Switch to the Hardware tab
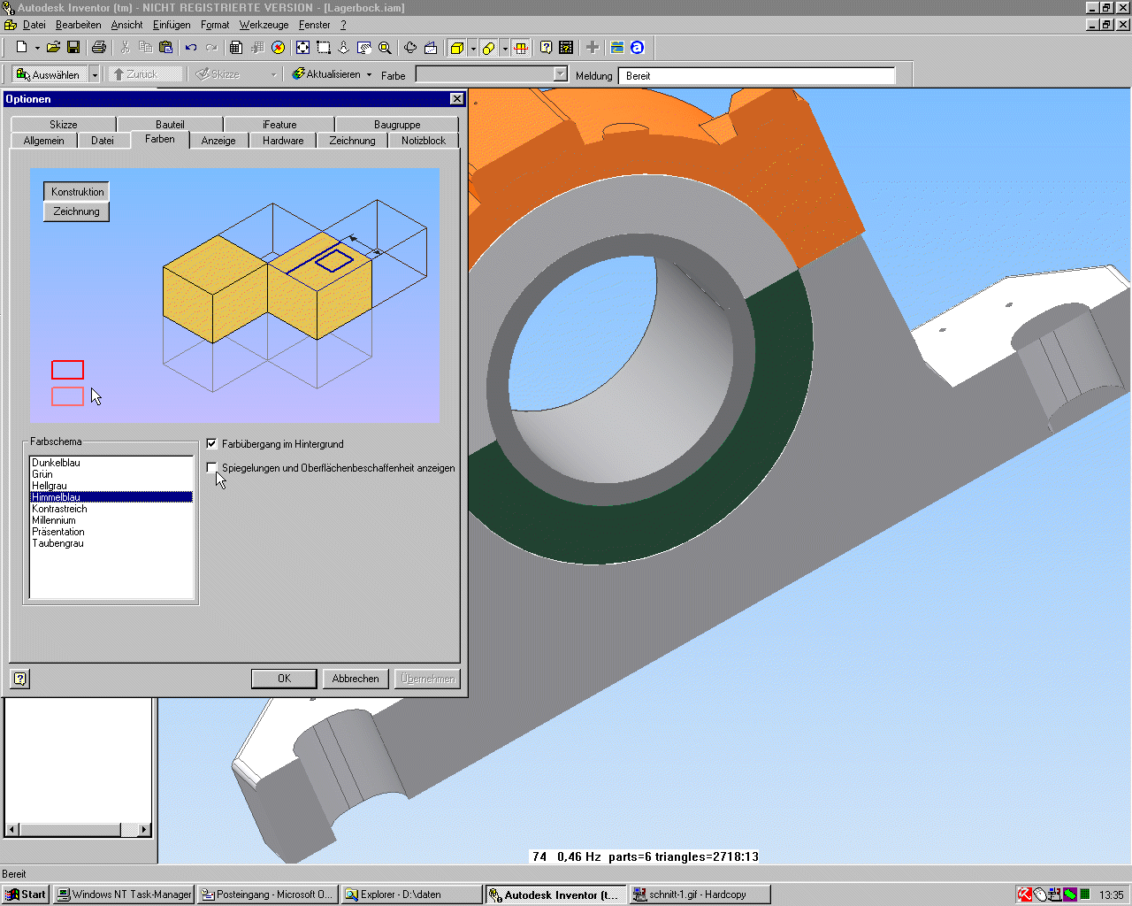The image size is (1132, 906). 283,141
